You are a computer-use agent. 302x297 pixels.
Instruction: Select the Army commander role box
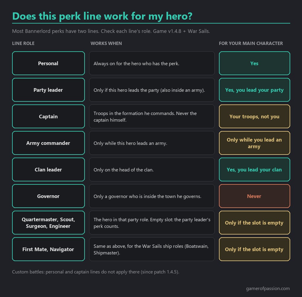[x=48, y=143]
